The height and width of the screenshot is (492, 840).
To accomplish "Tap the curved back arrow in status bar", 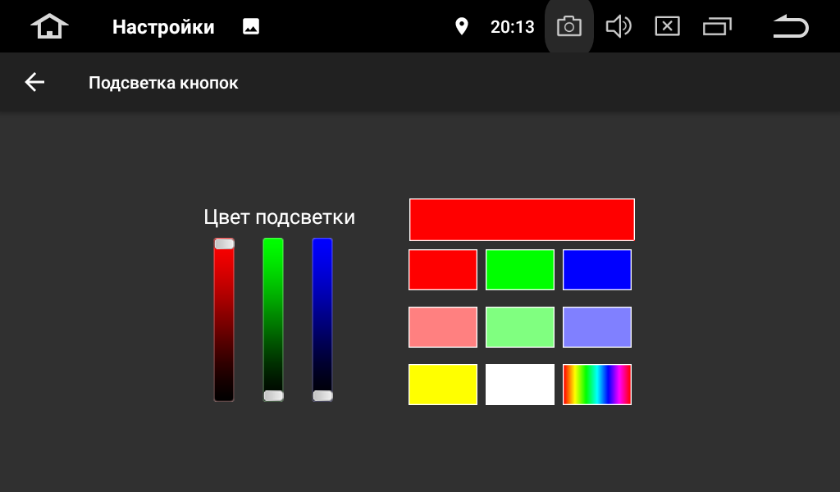I will [x=791, y=26].
